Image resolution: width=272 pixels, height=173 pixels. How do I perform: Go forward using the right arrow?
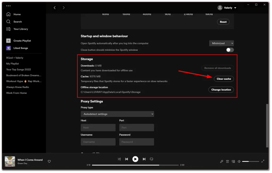coord(64,8)
